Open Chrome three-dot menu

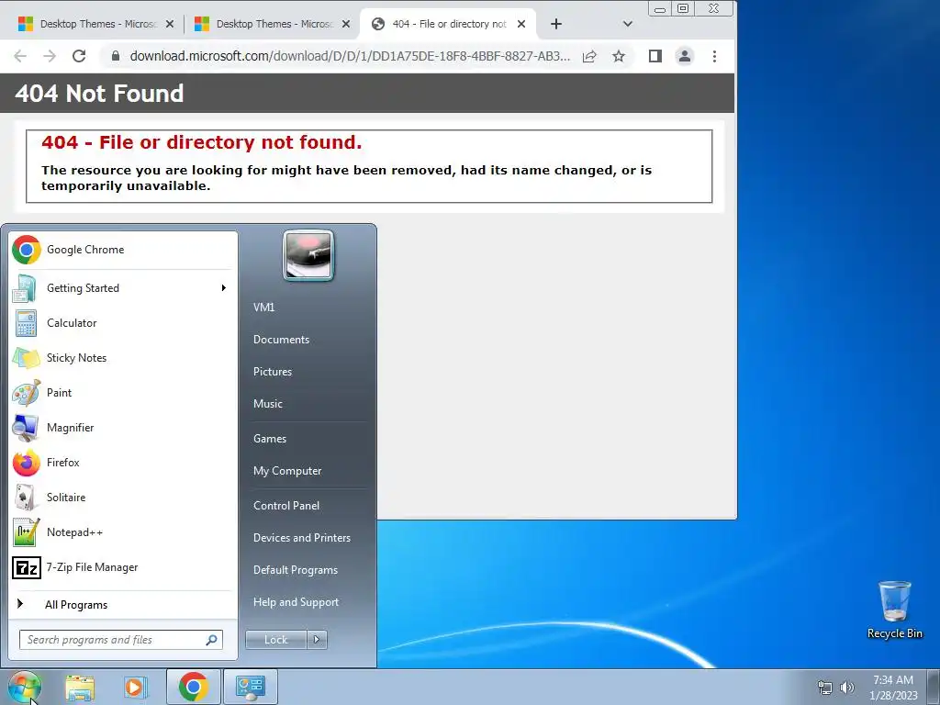pos(714,56)
